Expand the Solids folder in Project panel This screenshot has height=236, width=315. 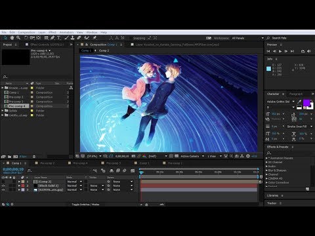[x=3, y=111]
